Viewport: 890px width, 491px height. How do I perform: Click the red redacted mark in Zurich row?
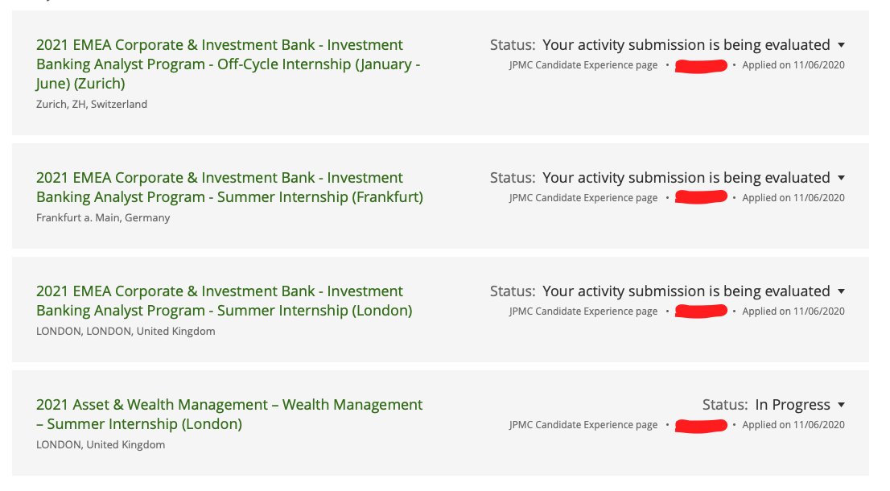coord(701,65)
